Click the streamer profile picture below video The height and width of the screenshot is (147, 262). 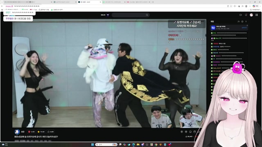[17, 132]
